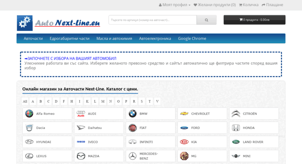Filter brands by letter S
Screen dimensions: 302x164
point(142,102)
